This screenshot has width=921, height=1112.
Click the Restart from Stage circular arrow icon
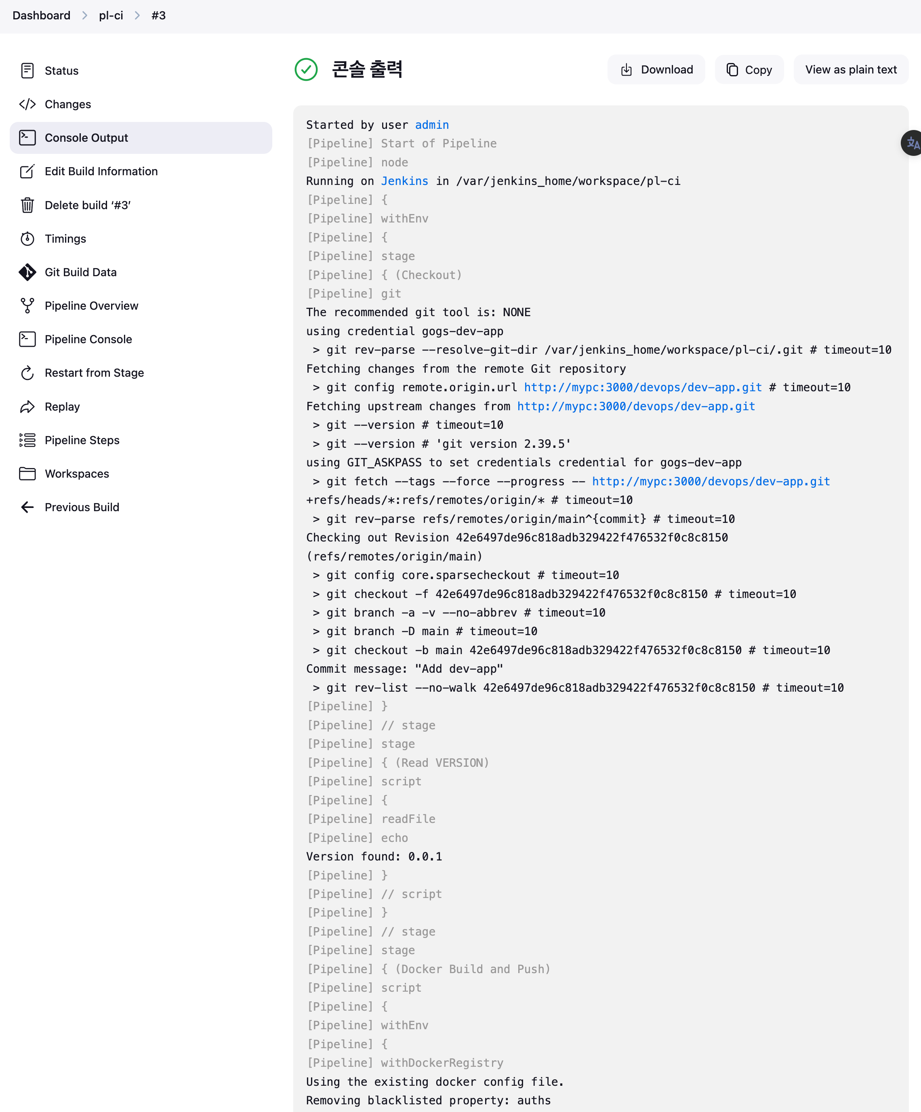coord(27,373)
